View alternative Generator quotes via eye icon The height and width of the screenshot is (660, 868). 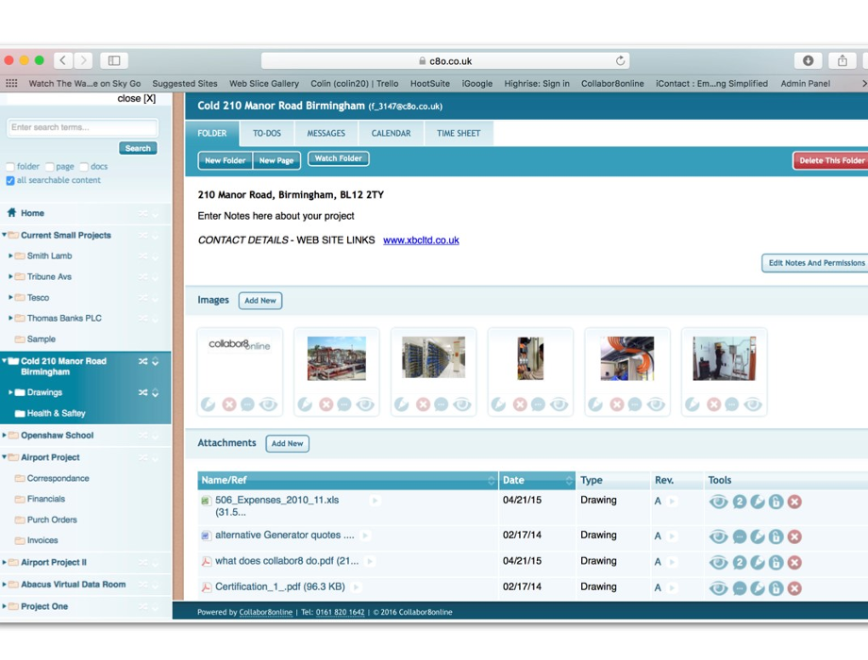(719, 536)
